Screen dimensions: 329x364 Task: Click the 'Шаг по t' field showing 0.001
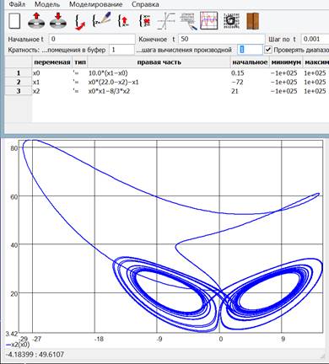[315, 39]
